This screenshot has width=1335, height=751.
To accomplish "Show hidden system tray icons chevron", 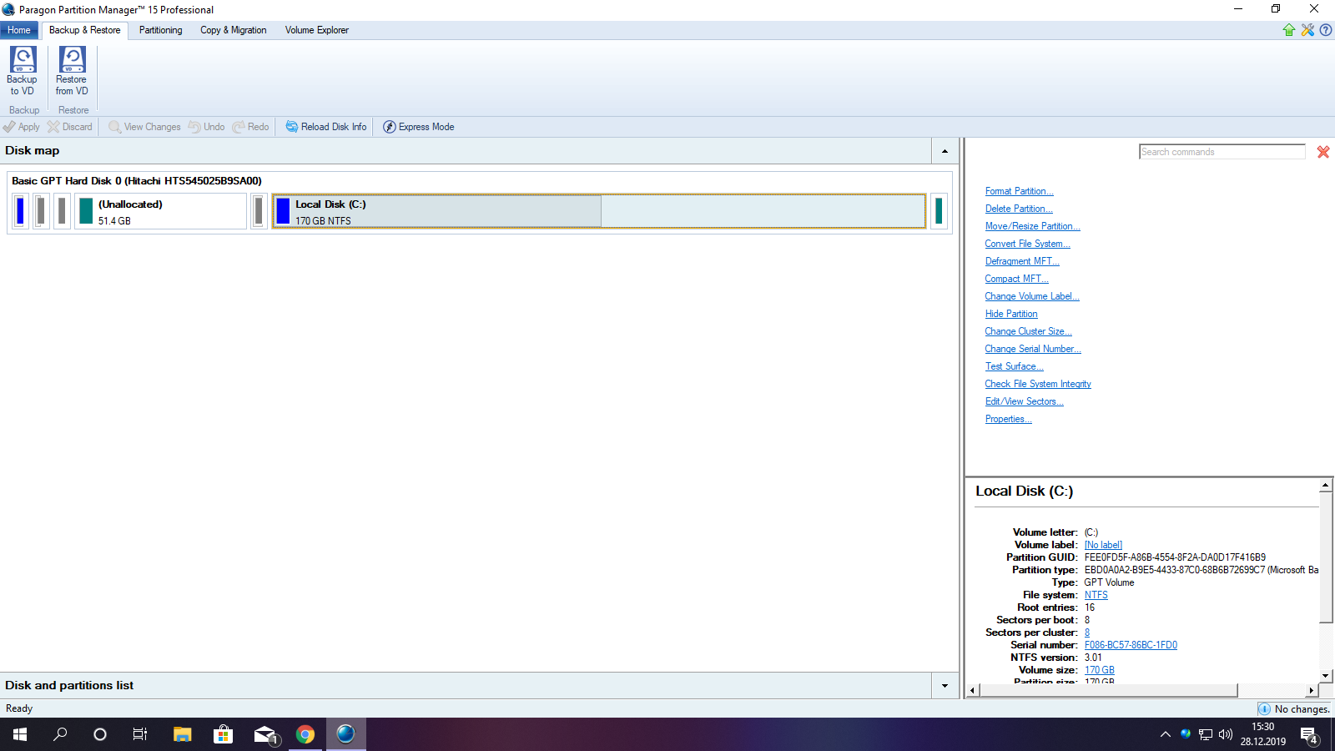I will pos(1165,734).
